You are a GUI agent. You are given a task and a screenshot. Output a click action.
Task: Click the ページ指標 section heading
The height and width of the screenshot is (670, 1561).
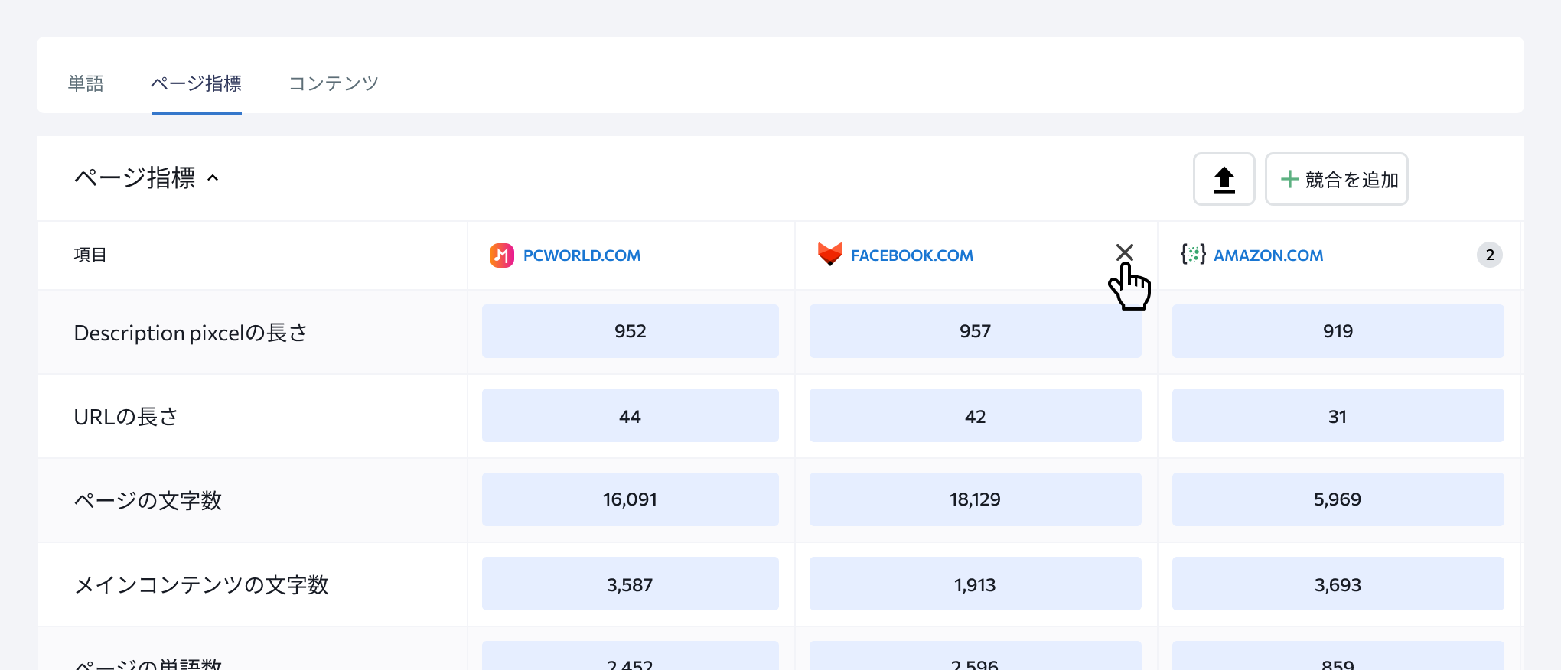(x=135, y=177)
